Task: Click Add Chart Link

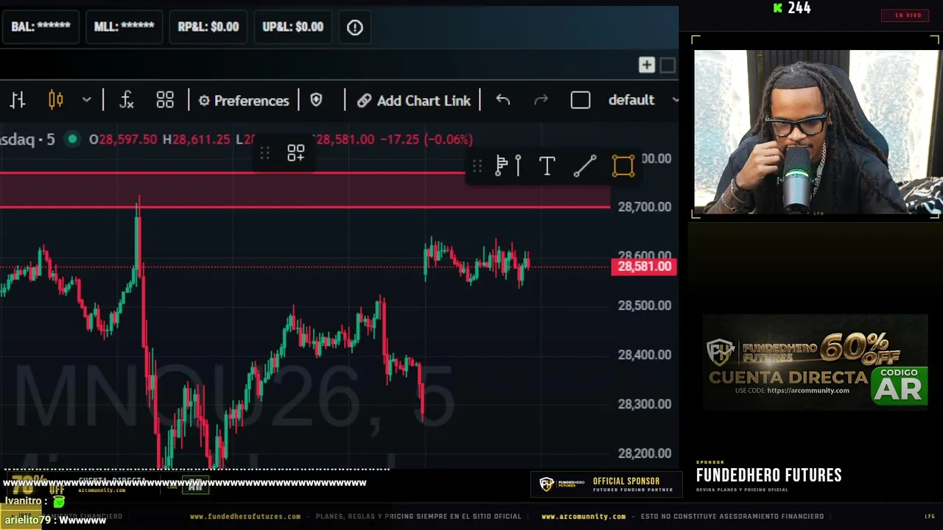Action: pos(414,101)
